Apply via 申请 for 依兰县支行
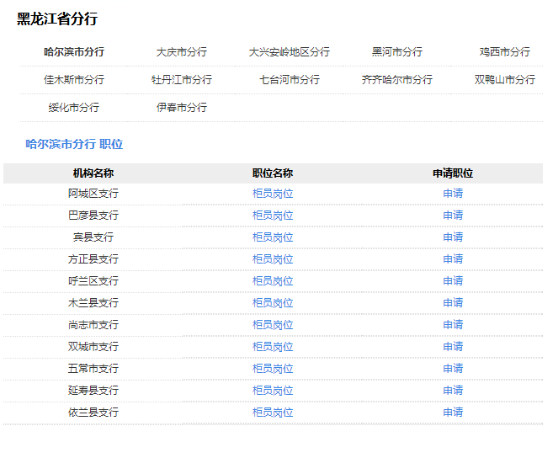Image resolution: width=553 pixels, height=458 pixels. point(453,413)
